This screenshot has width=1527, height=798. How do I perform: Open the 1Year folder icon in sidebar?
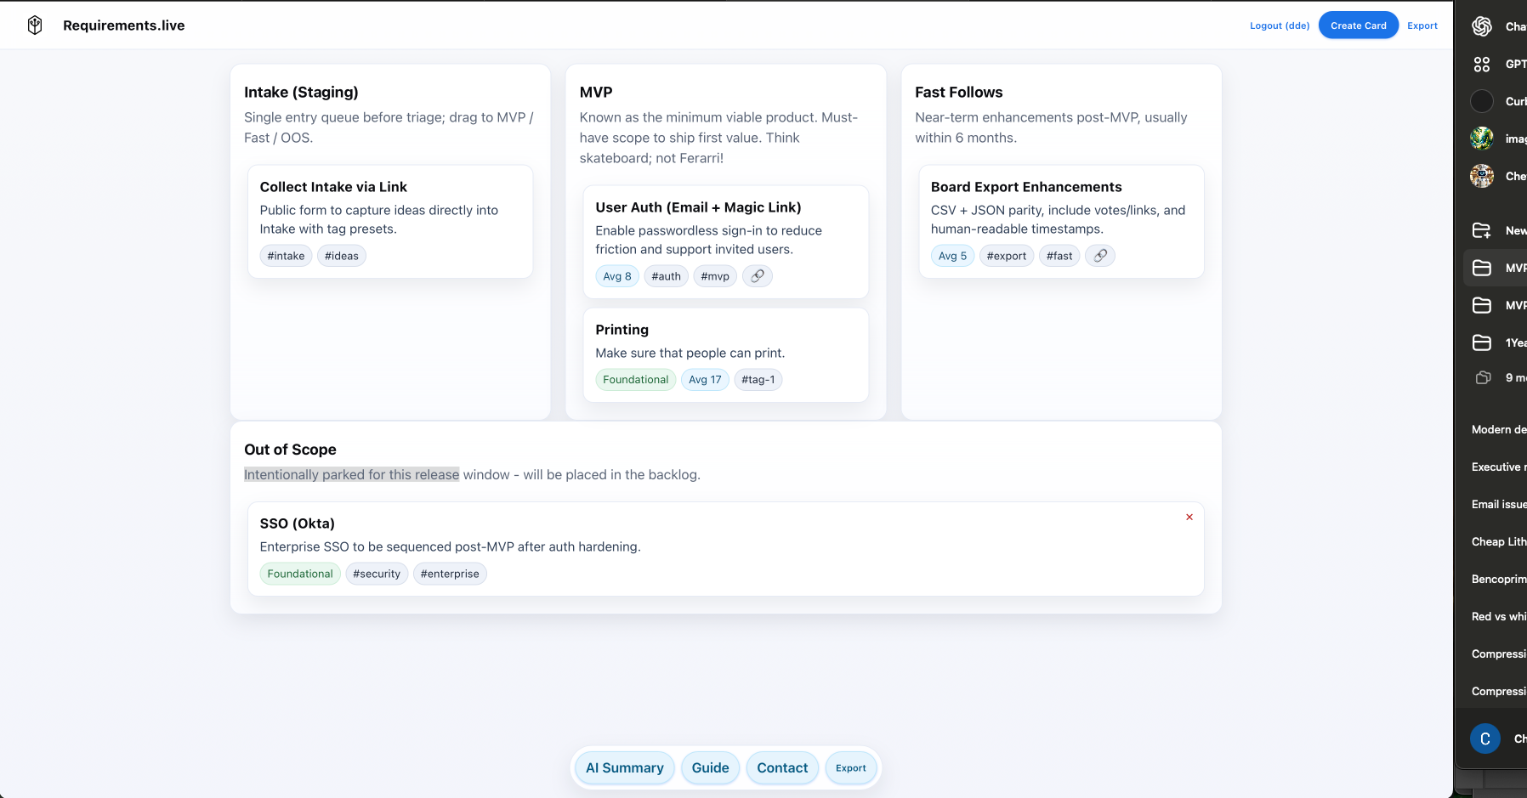[1482, 342]
